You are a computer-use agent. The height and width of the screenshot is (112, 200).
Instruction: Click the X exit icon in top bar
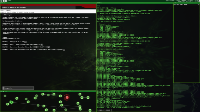click(1, 1)
